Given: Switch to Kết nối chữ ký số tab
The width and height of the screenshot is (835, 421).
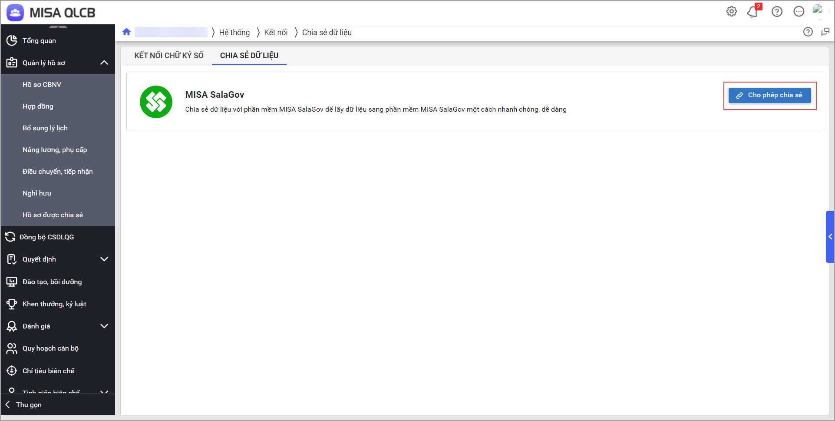Looking at the screenshot, I should click(x=169, y=56).
